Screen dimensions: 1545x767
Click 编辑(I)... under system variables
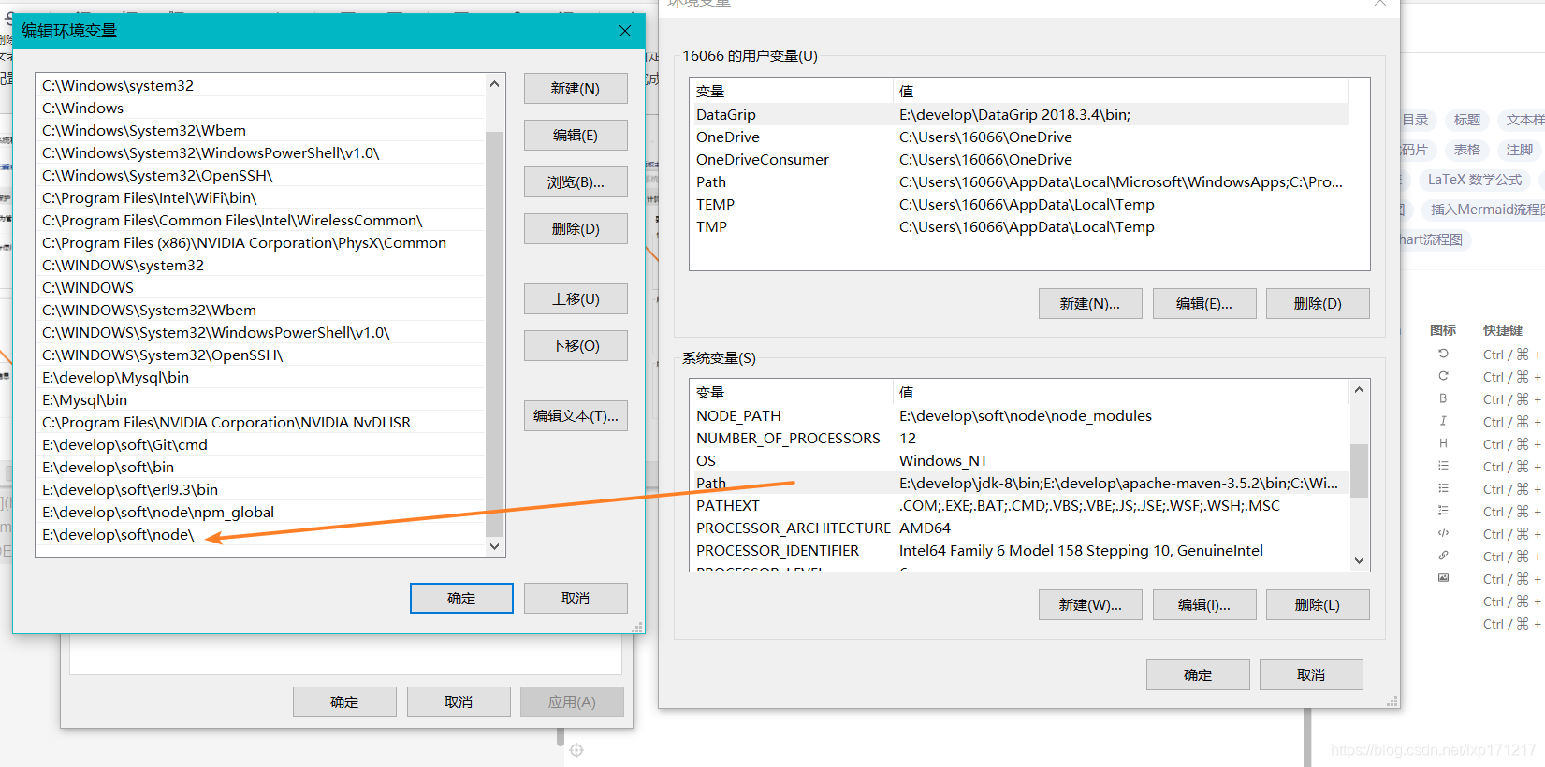[x=1204, y=605]
